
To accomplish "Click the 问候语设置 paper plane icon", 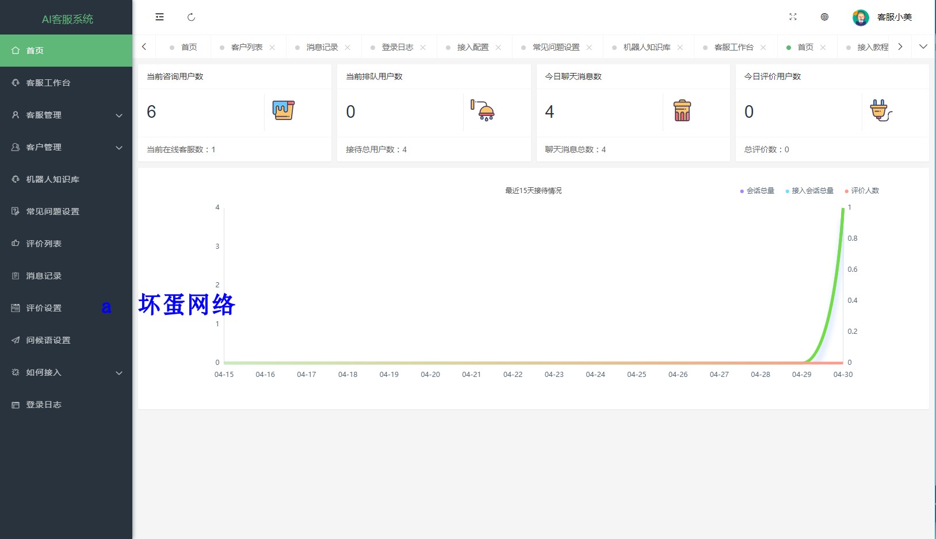I will [x=16, y=340].
